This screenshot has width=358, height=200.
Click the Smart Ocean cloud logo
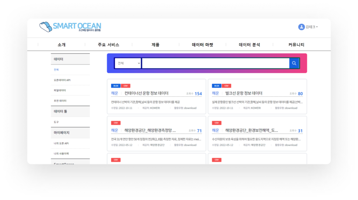(45, 27)
